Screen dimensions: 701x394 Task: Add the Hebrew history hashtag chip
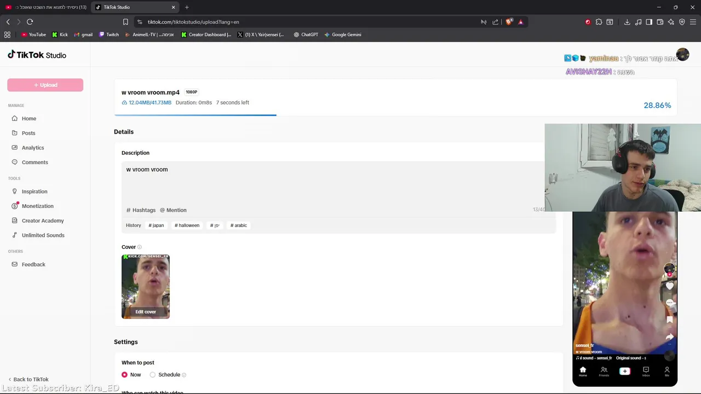tap(215, 225)
